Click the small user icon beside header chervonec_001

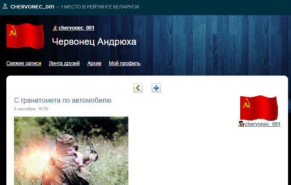55,28
